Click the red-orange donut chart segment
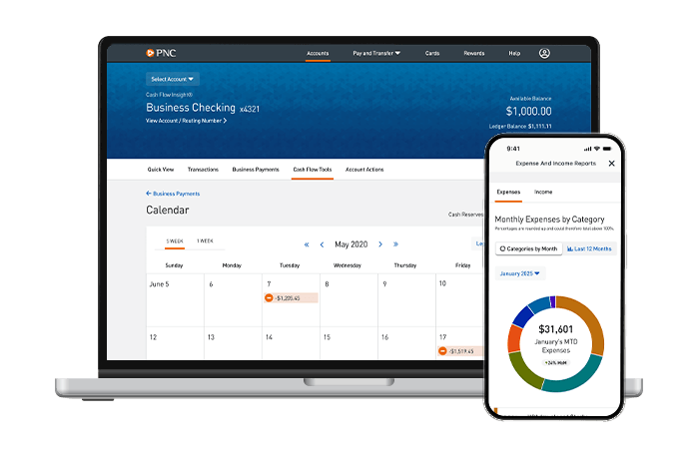This screenshot has height=459, width=699. click(514, 338)
